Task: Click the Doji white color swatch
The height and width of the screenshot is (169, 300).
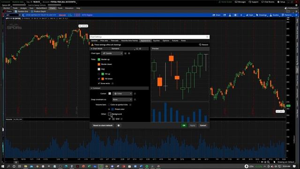Action: click(99, 69)
